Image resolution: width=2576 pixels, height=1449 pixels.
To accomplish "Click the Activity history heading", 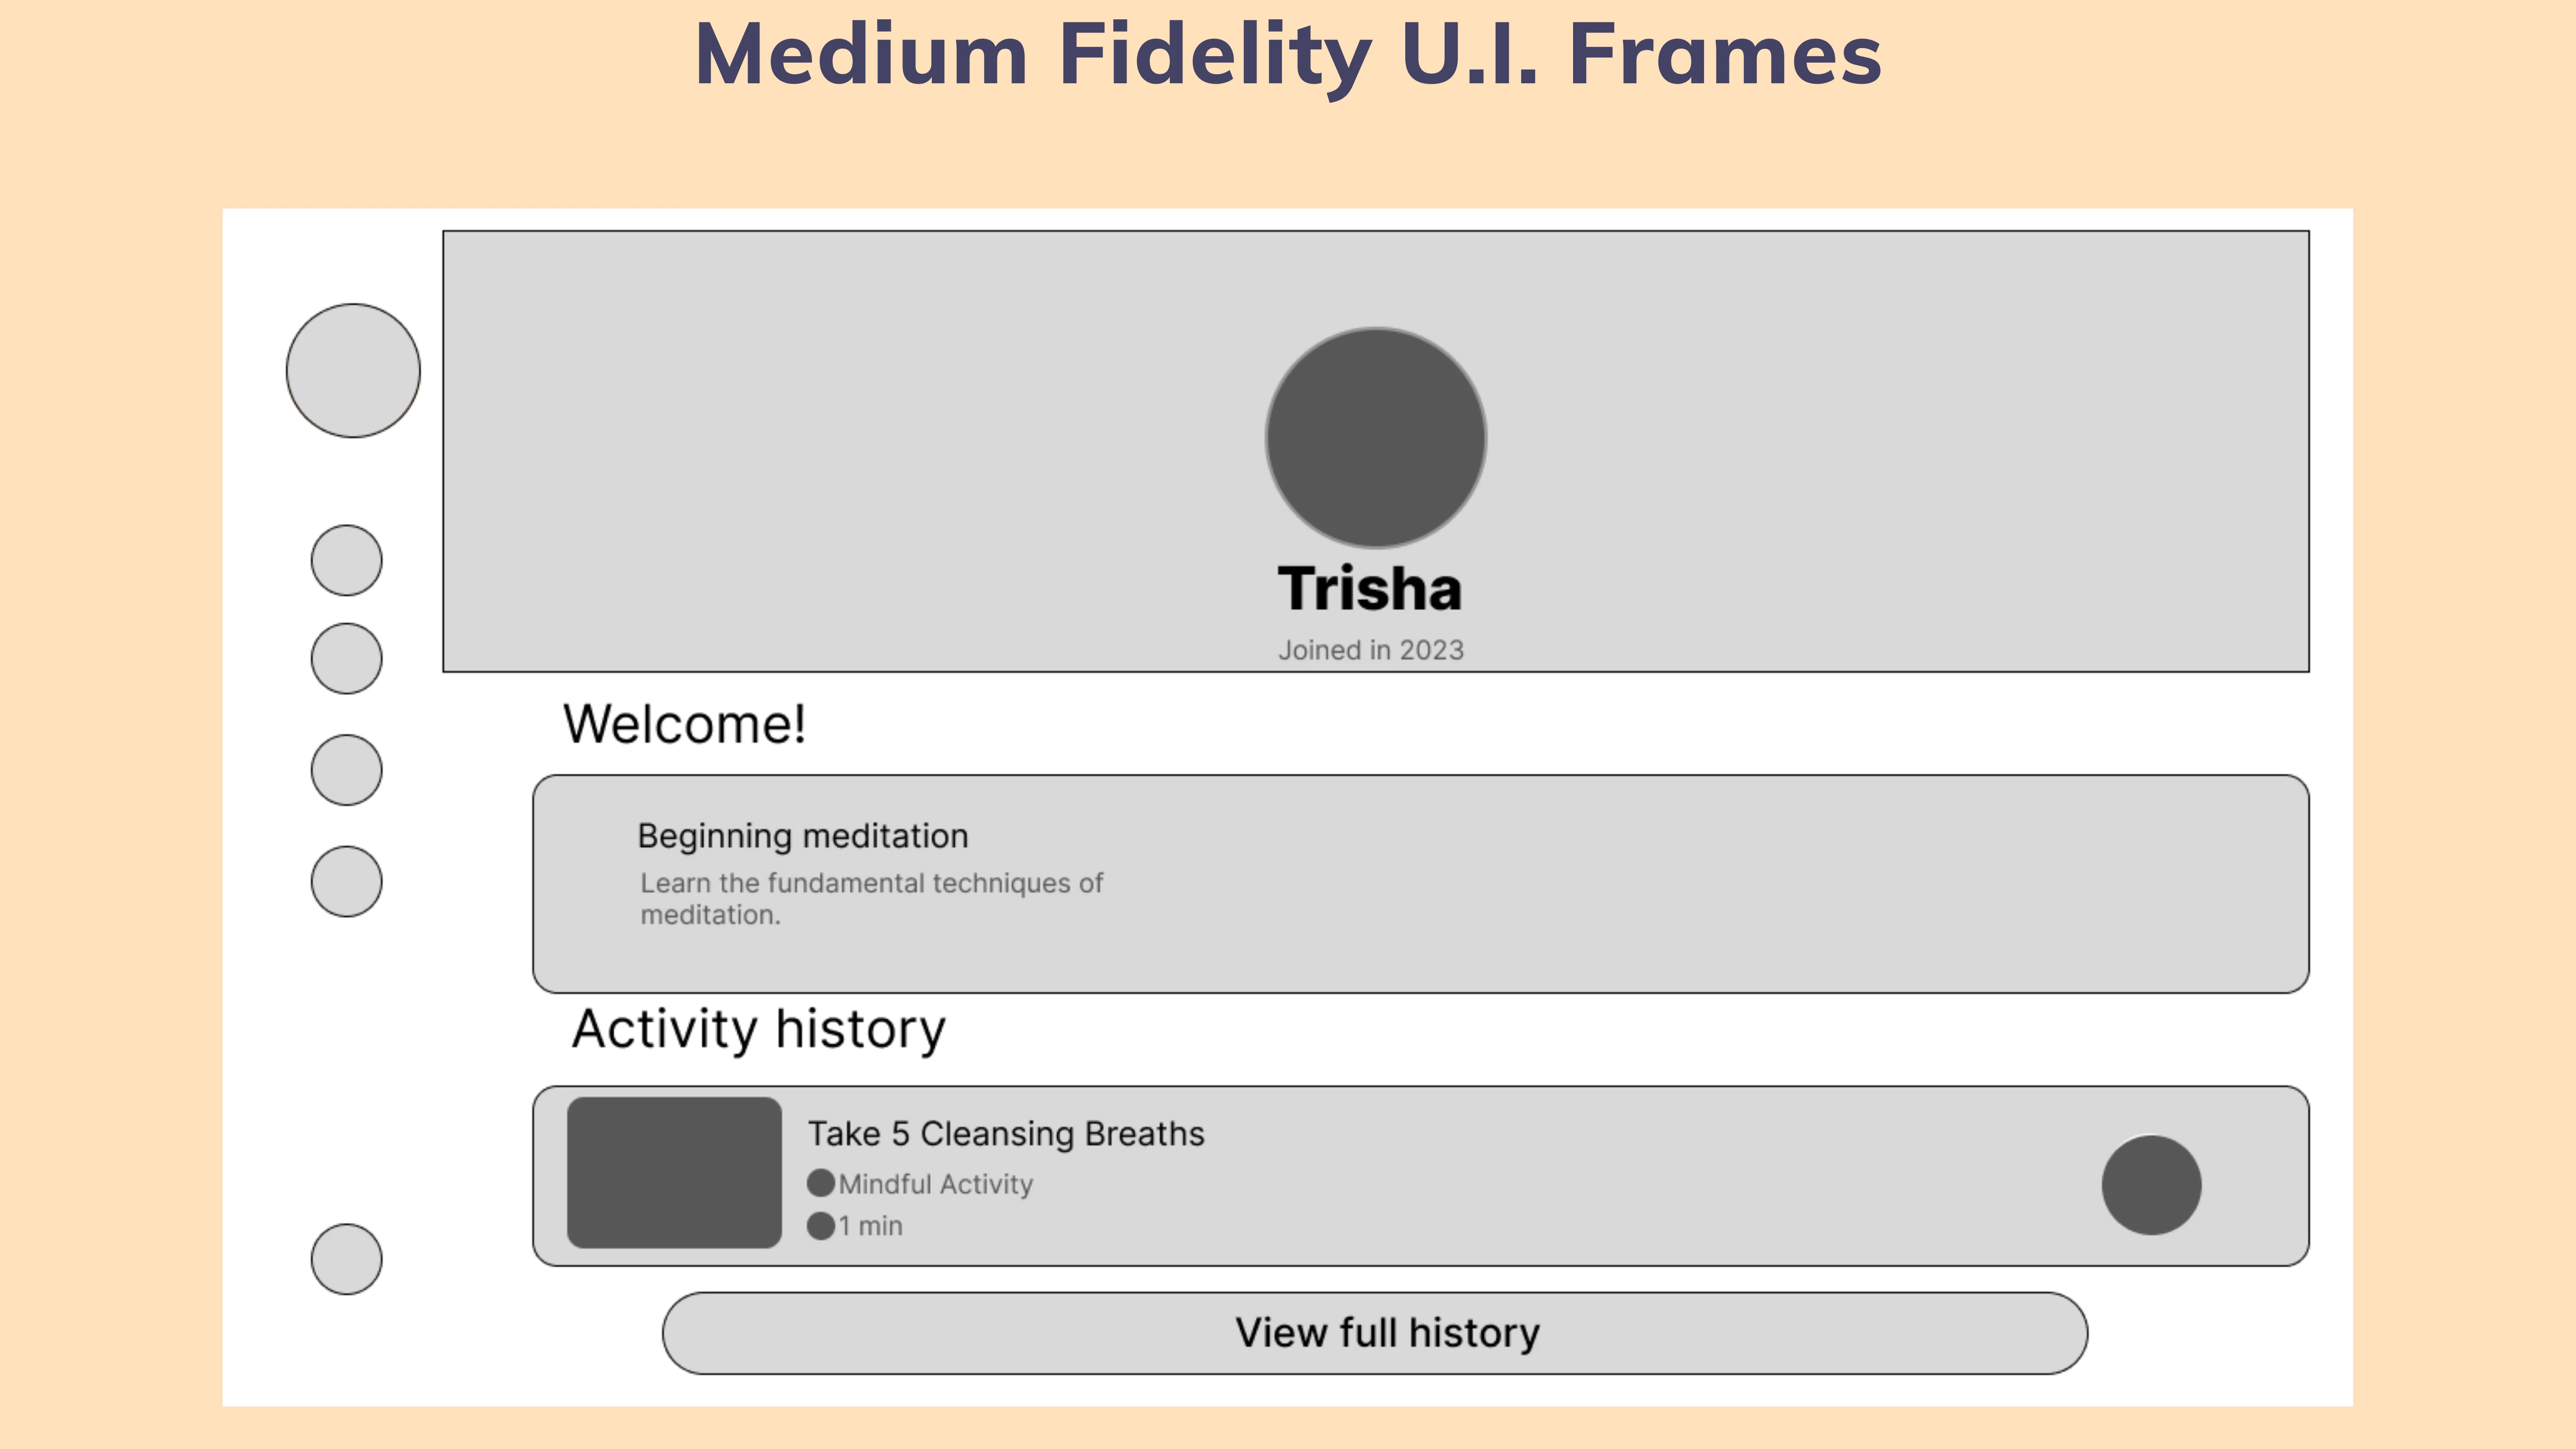I will click(x=758, y=1030).
